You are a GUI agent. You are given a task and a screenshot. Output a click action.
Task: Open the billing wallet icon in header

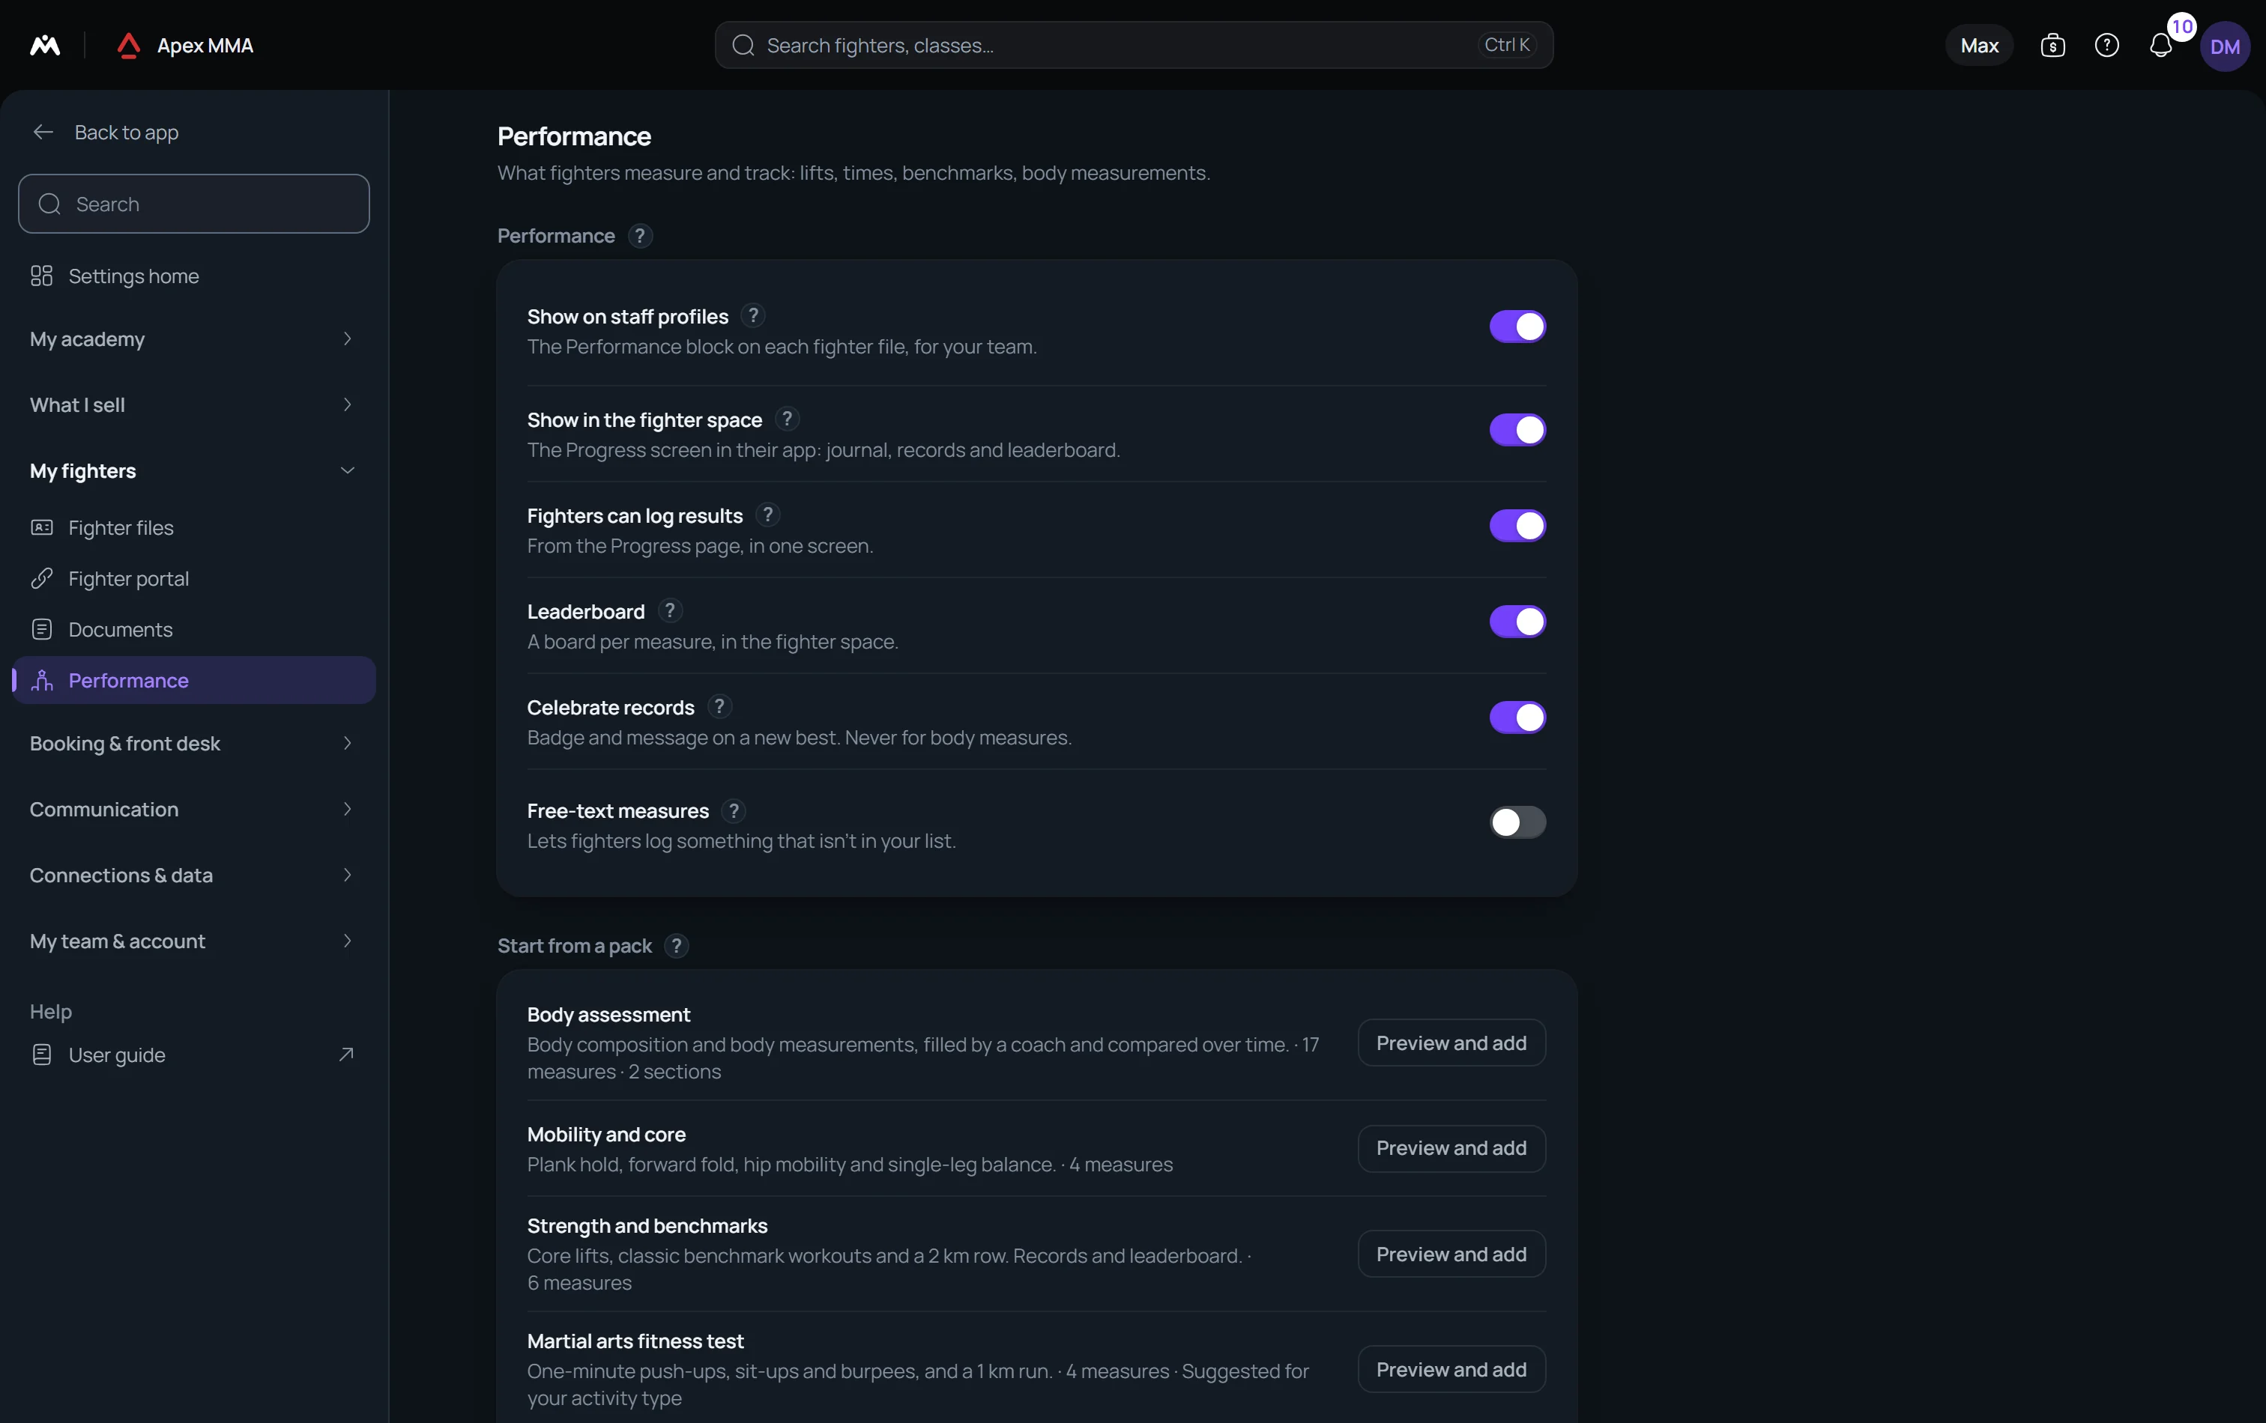tap(2052, 45)
